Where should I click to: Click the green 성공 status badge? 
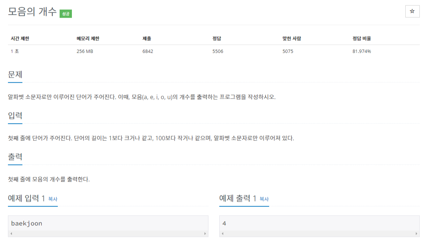66,14
